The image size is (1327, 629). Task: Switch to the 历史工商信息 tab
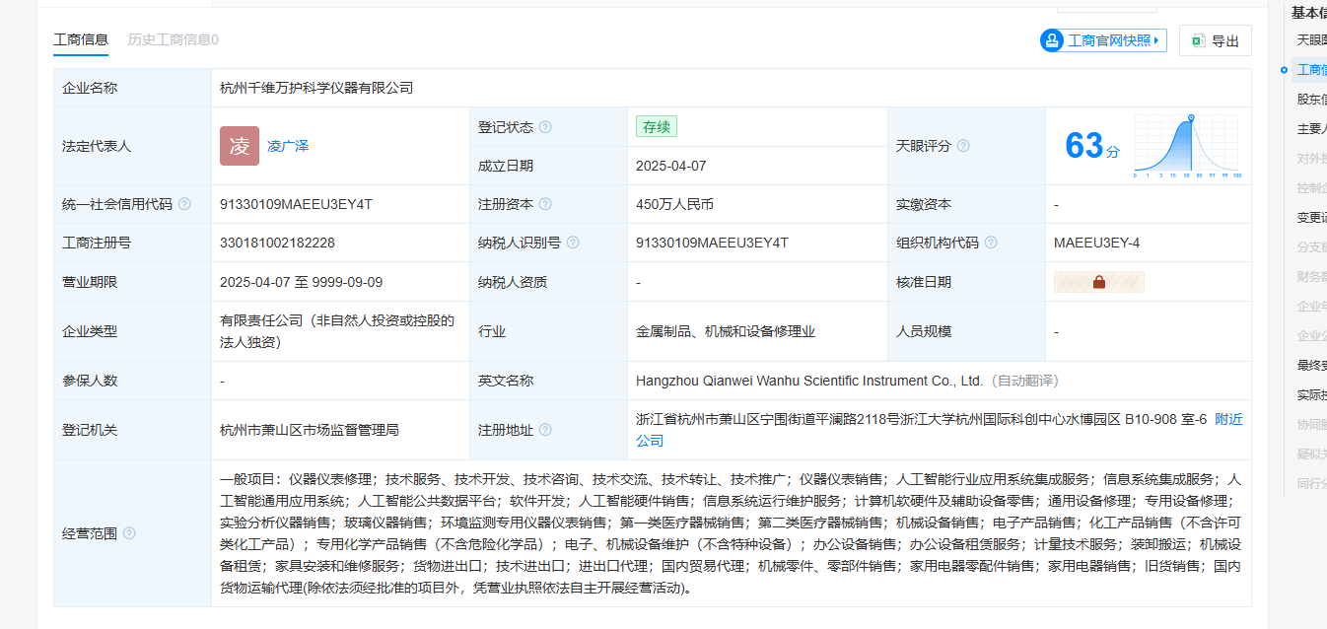(x=173, y=39)
